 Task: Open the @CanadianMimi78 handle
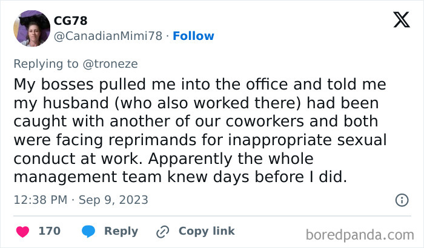click(108, 36)
